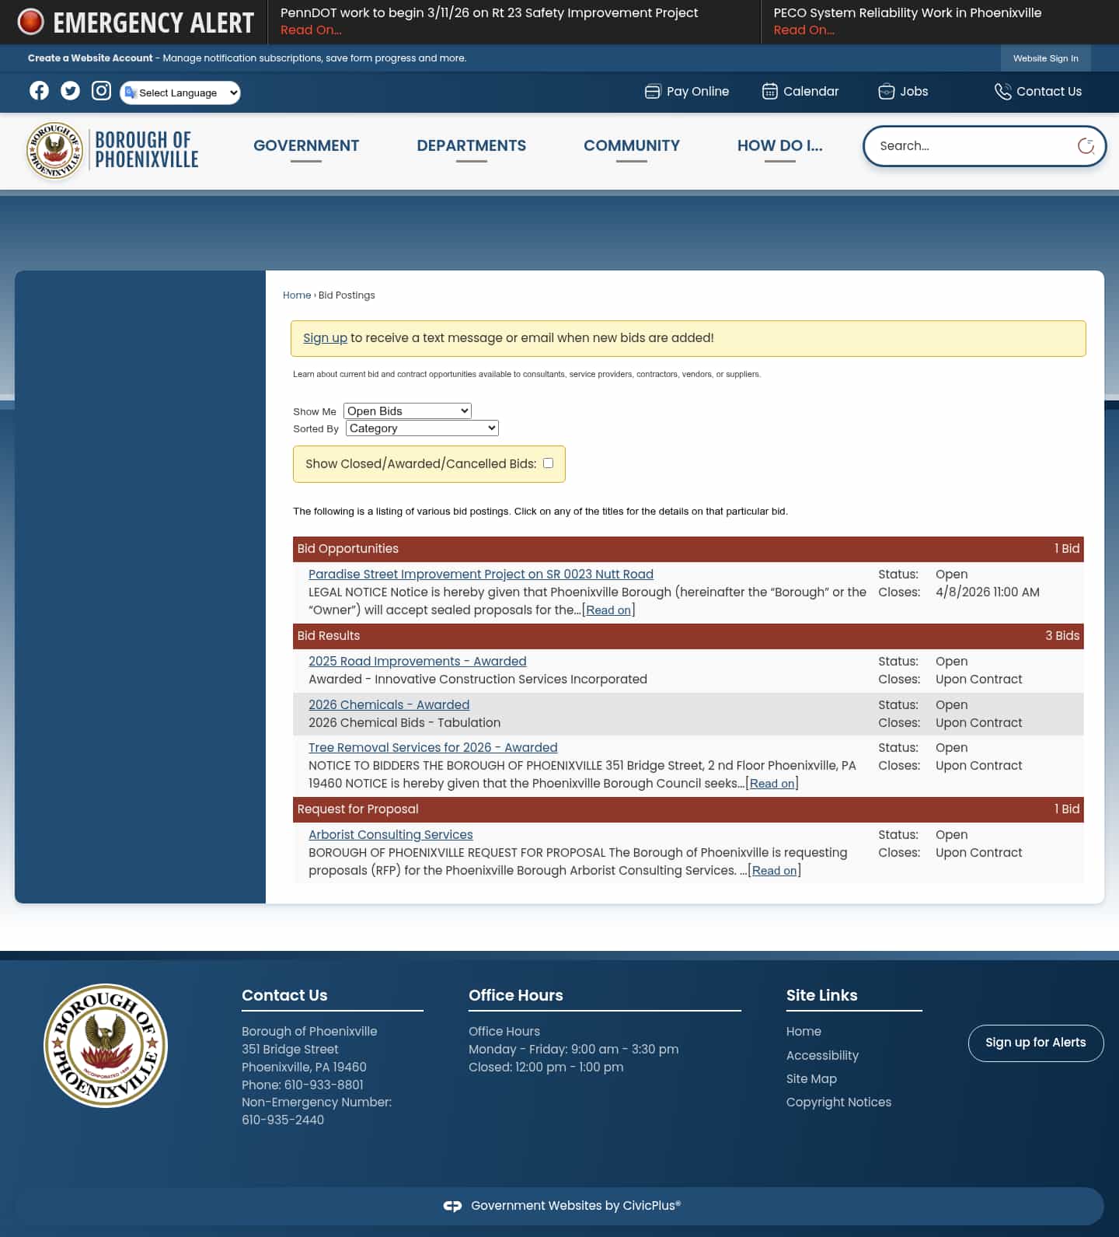Open the Site Map footer link

[x=811, y=1078]
